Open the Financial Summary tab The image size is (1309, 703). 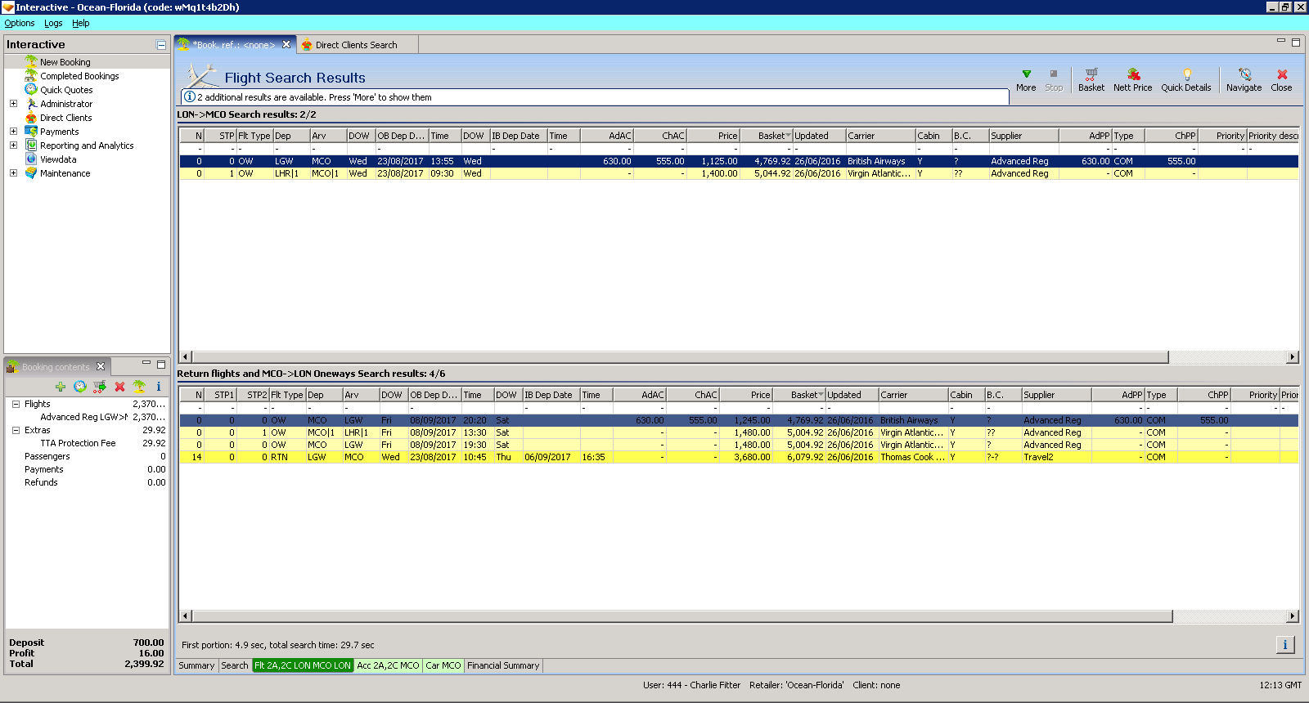click(503, 665)
